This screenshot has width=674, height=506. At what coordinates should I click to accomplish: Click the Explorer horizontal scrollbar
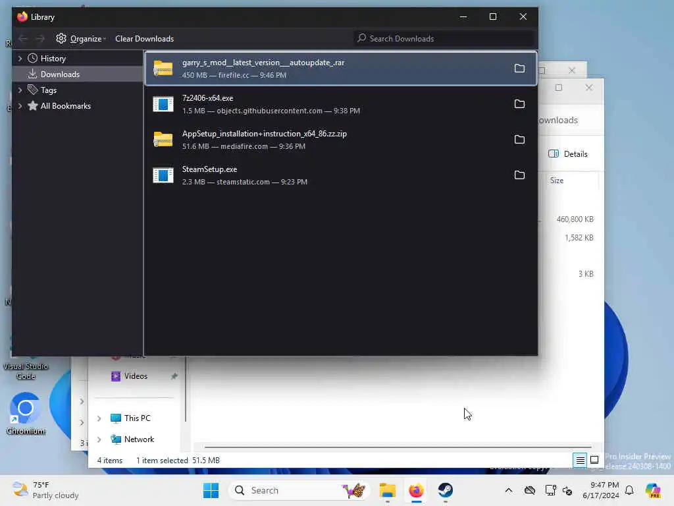398,447
